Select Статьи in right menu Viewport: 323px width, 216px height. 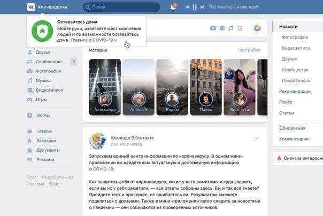coord(287,113)
